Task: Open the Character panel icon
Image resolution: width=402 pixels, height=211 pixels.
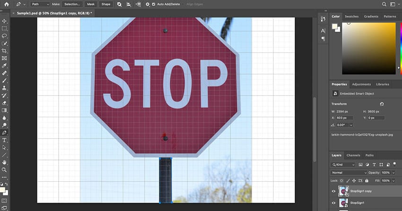Action: click(323, 31)
